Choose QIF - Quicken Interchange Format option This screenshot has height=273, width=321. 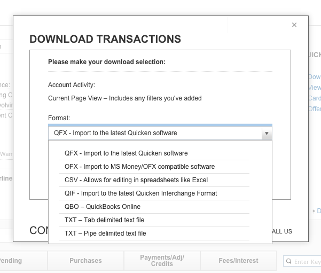click(x=154, y=193)
